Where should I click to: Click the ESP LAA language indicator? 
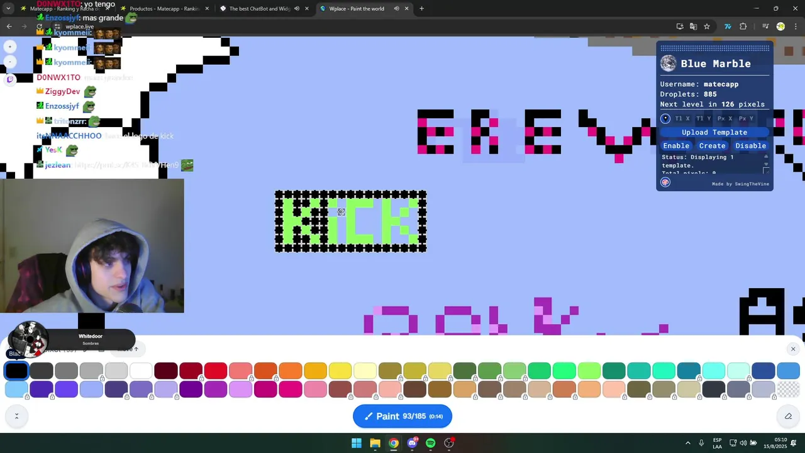coord(718,443)
